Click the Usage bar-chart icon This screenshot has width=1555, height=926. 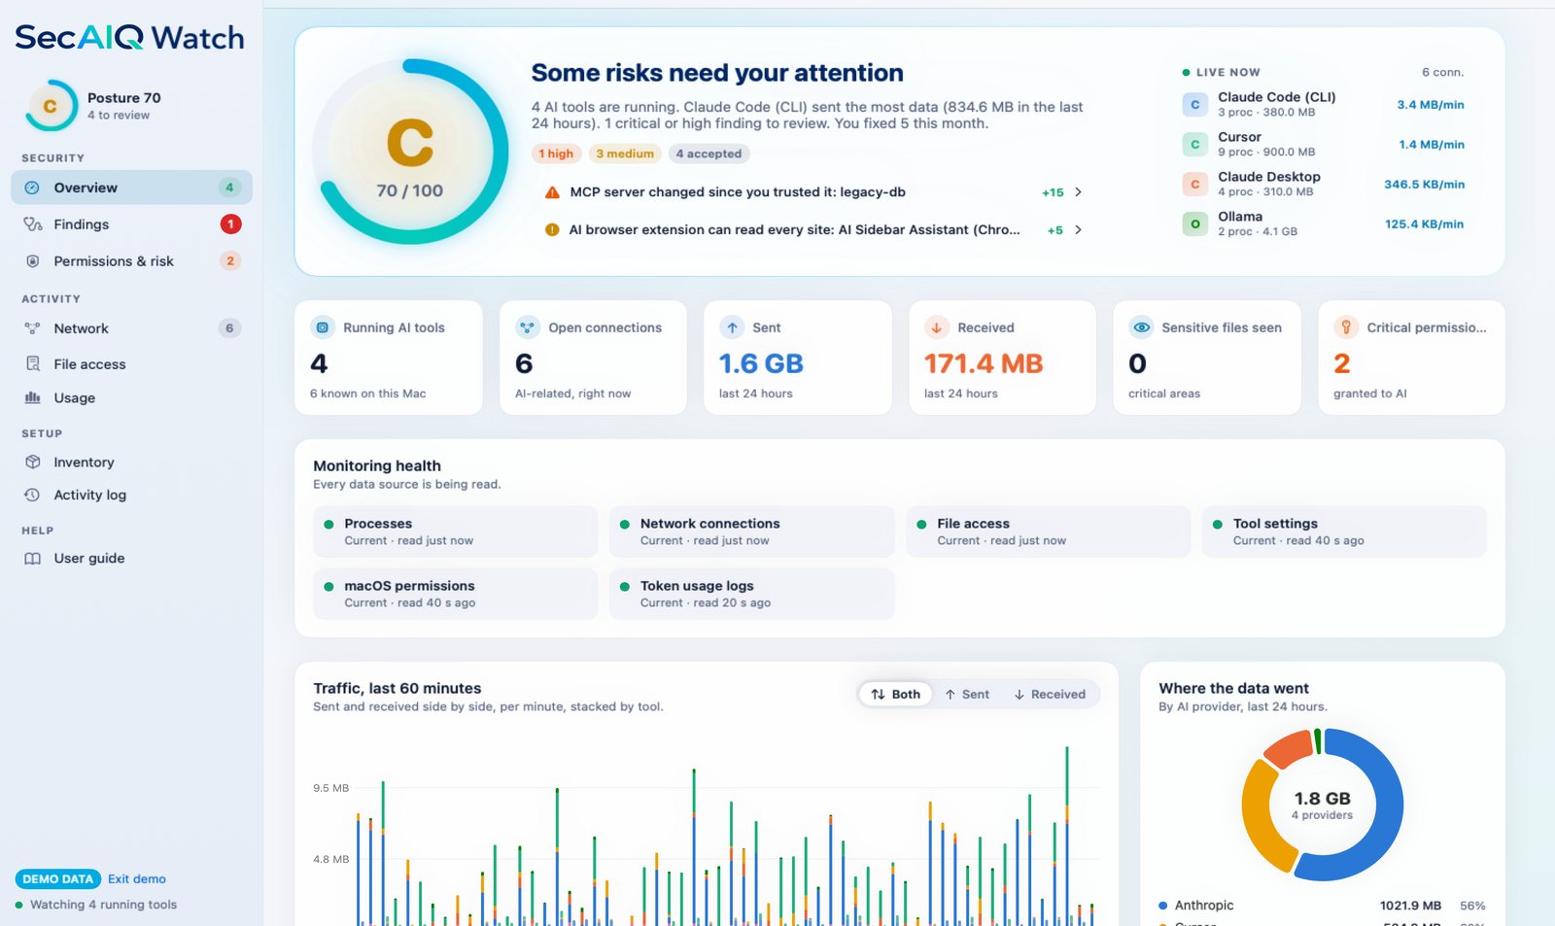tap(32, 398)
